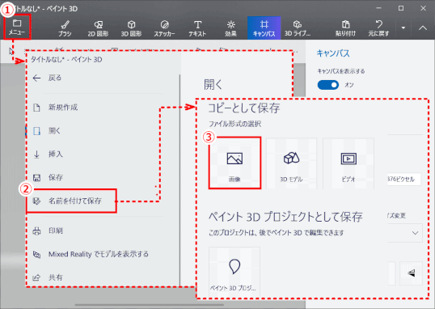
Task: Open the メニュー folder icon
Action: (17, 28)
